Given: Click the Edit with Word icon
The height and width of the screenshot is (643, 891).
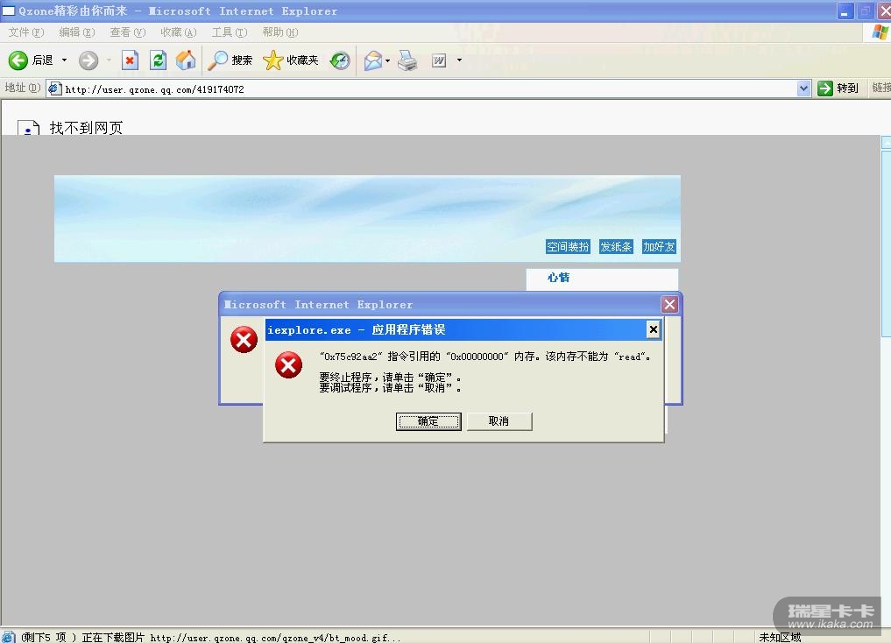Looking at the screenshot, I should (439, 60).
